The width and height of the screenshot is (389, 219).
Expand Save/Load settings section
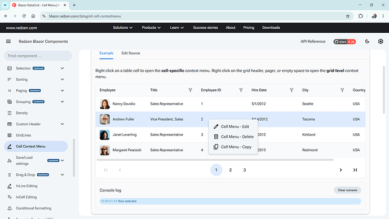(62, 161)
